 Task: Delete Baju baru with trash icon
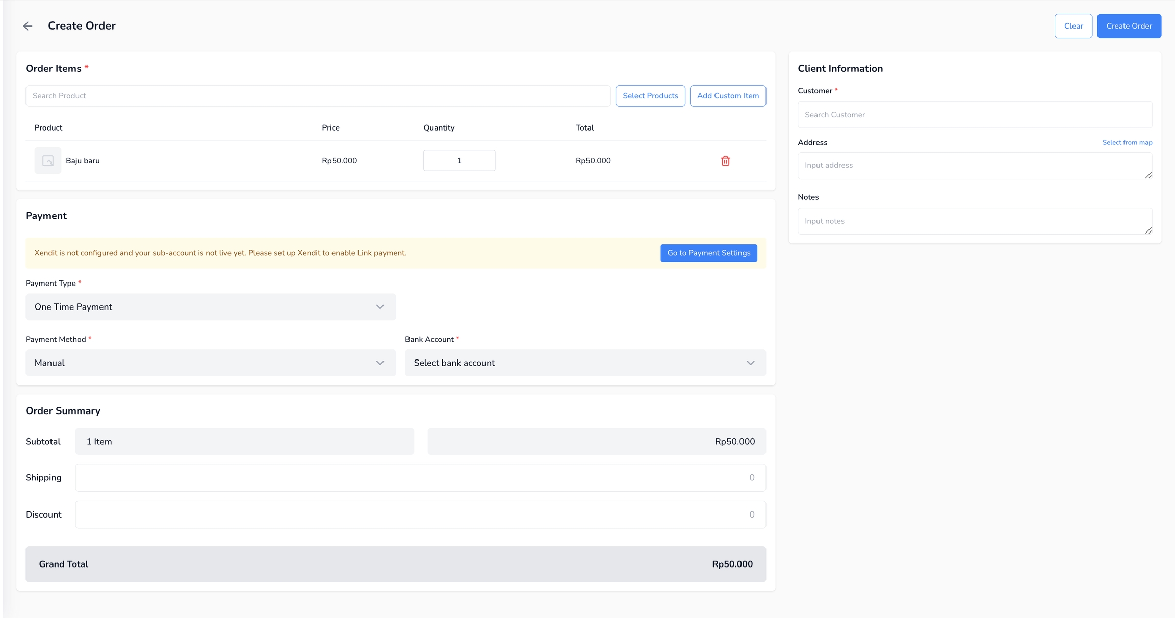pyautogui.click(x=725, y=161)
